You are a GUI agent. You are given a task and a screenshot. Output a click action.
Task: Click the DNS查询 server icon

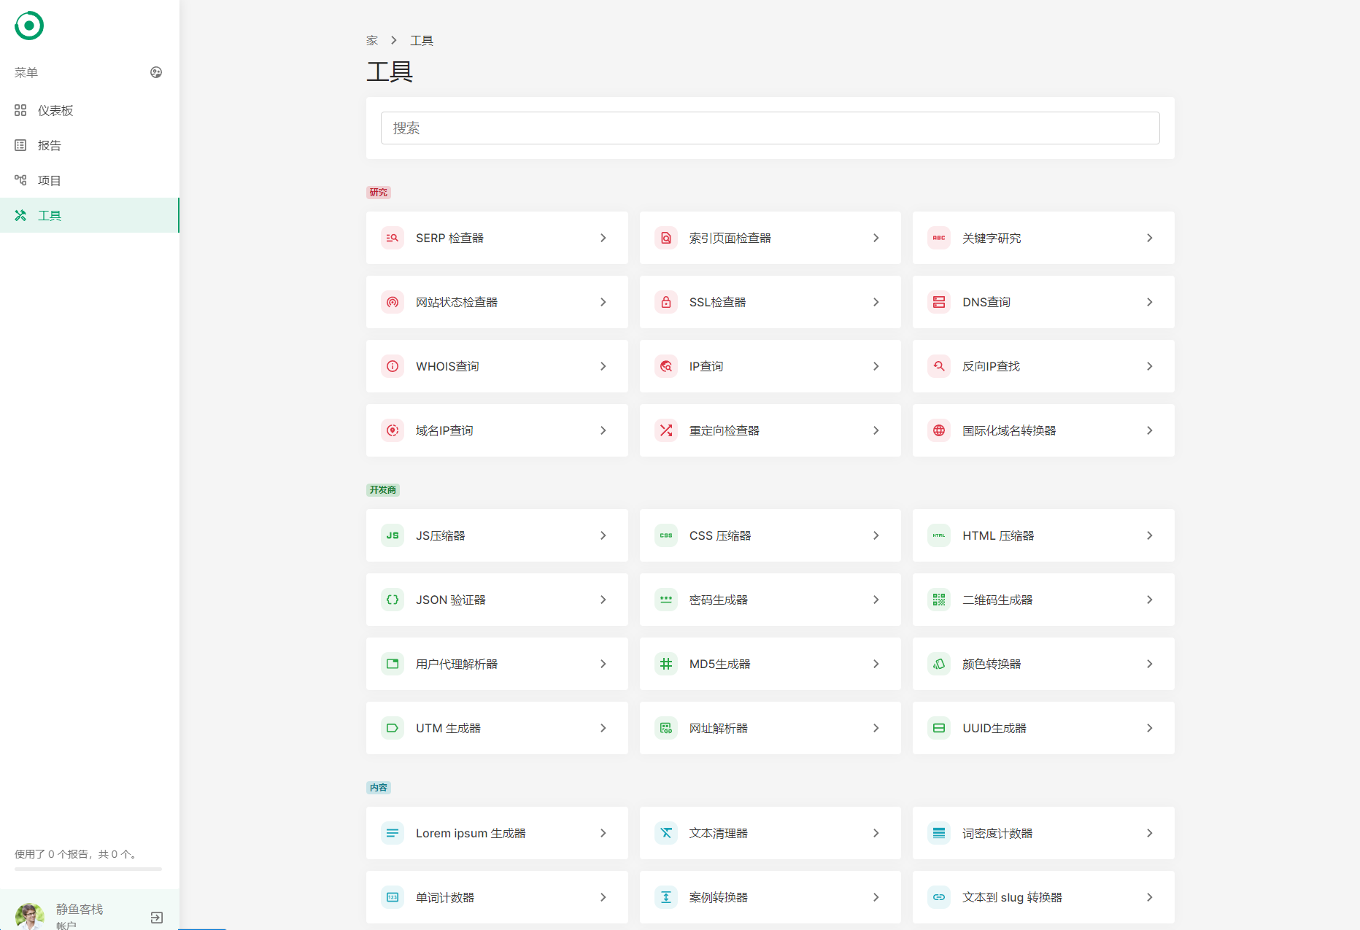(x=939, y=302)
